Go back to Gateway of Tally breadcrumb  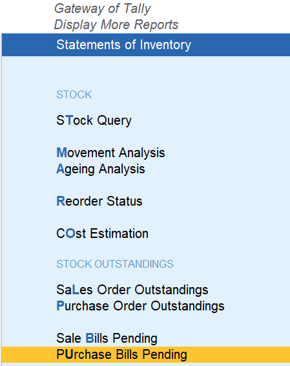click(103, 9)
